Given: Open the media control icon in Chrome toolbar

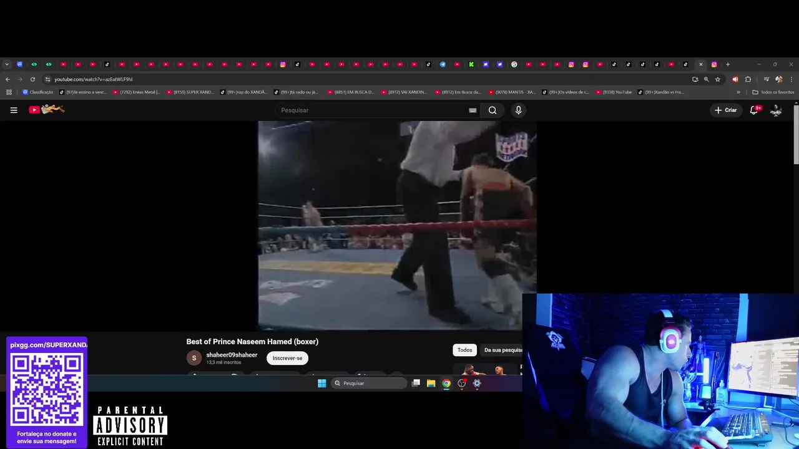Looking at the screenshot, I should tap(767, 79).
